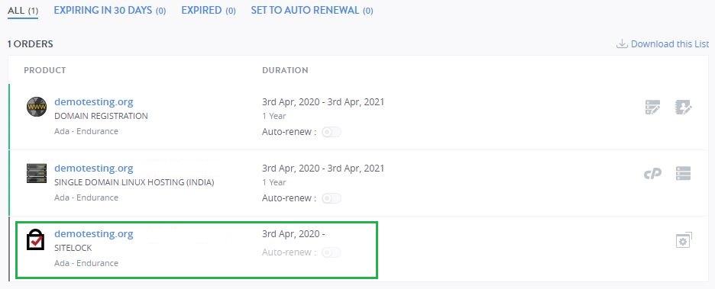
Task: Click the Linux hosting server rack icon
Action: pos(37,173)
